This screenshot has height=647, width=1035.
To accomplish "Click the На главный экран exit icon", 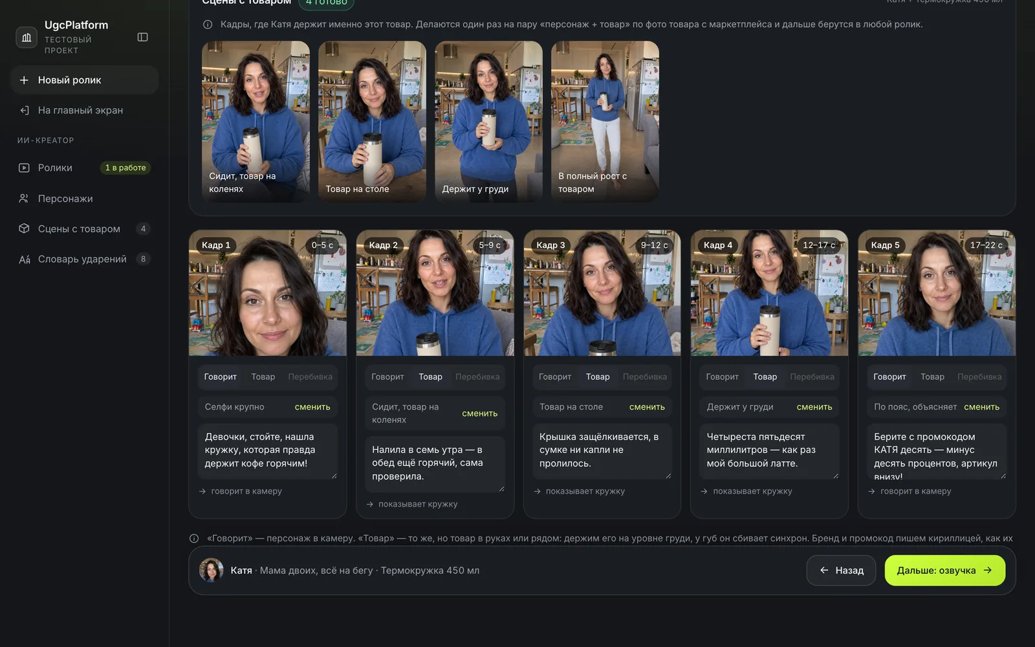I will tap(24, 111).
